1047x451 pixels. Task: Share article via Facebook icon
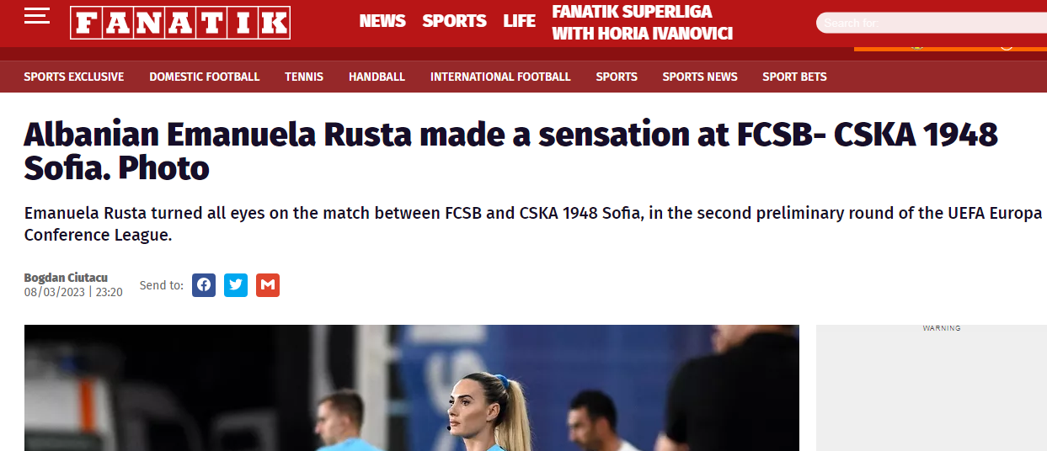(x=204, y=285)
